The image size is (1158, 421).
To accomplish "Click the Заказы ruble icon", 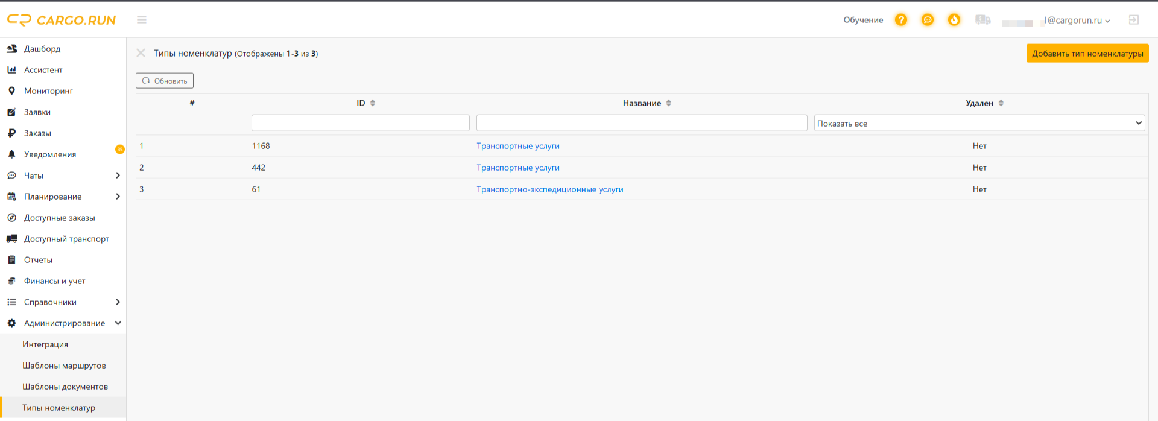I will coord(11,133).
